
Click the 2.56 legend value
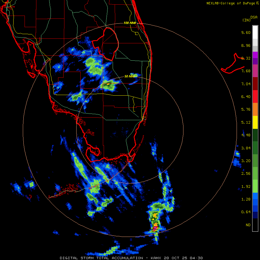tap(246, 174)
